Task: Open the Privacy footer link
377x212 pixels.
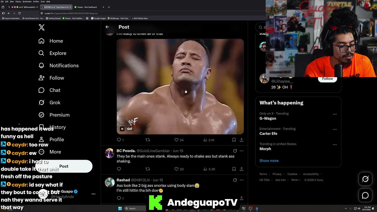Action: coord(277,174)
